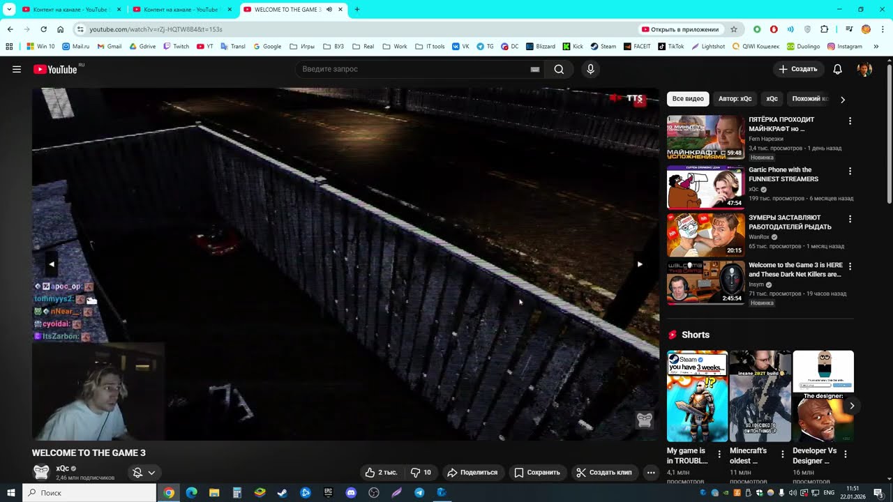893x502 pixels.
Task: Open options for the Gartic Phone video
Action: click(850, 171)
